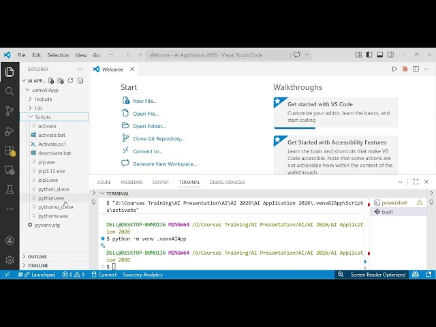Image resolution: width=436 pixels, height=327 pixels.
Task: Open the overflow menu ellipsis in menu bar
Action: [111, 54]
